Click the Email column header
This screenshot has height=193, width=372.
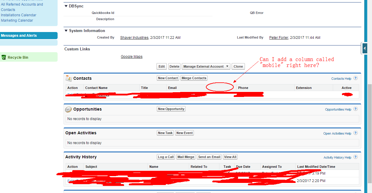172,88
